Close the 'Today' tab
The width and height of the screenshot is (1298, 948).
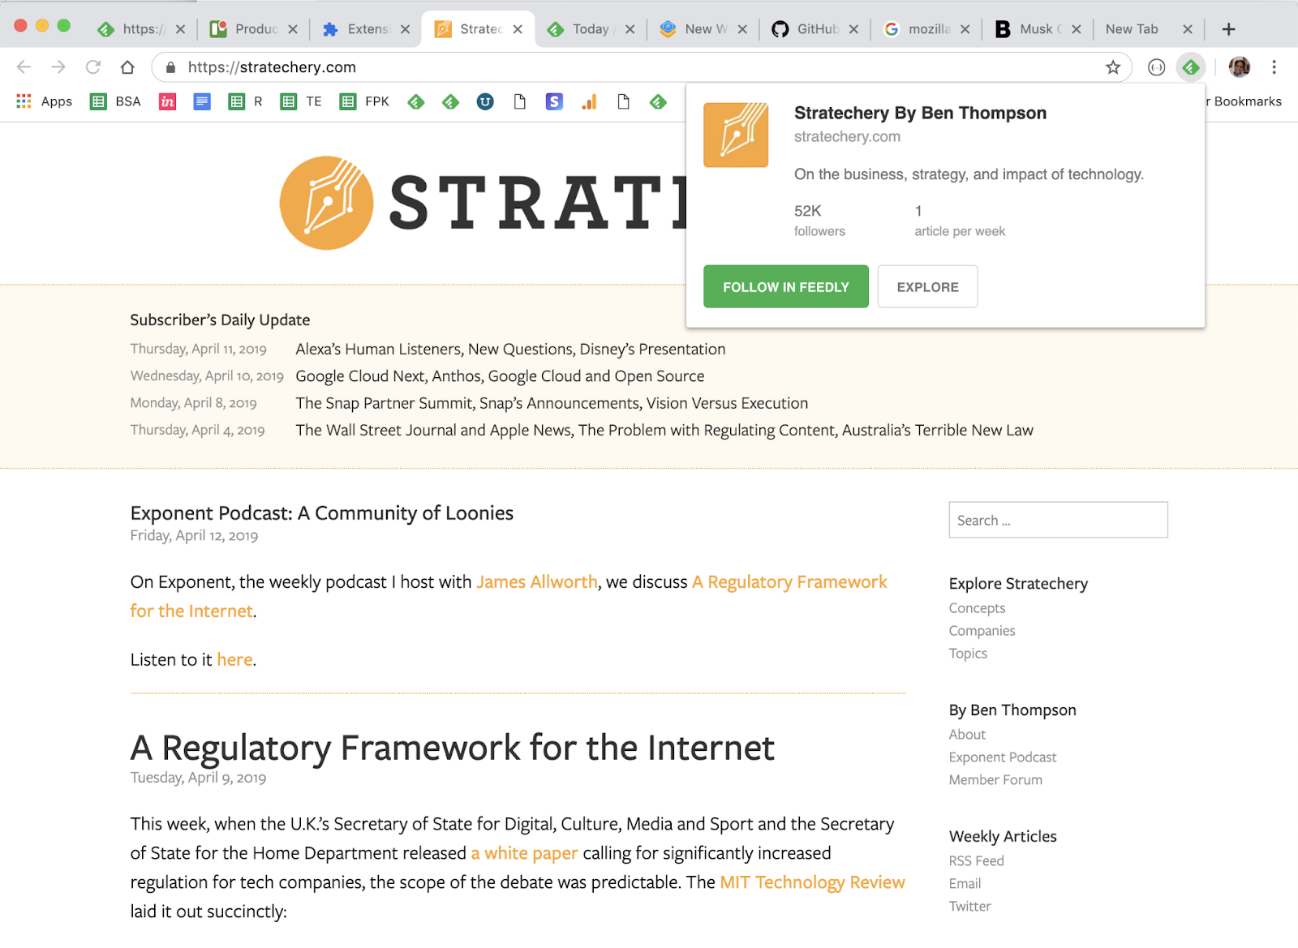click(630, 29)
